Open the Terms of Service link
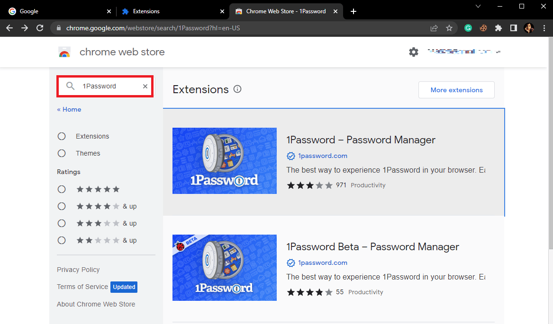Image resolution: width=553 pixels, height=324 pixels. tap(82, 287)
